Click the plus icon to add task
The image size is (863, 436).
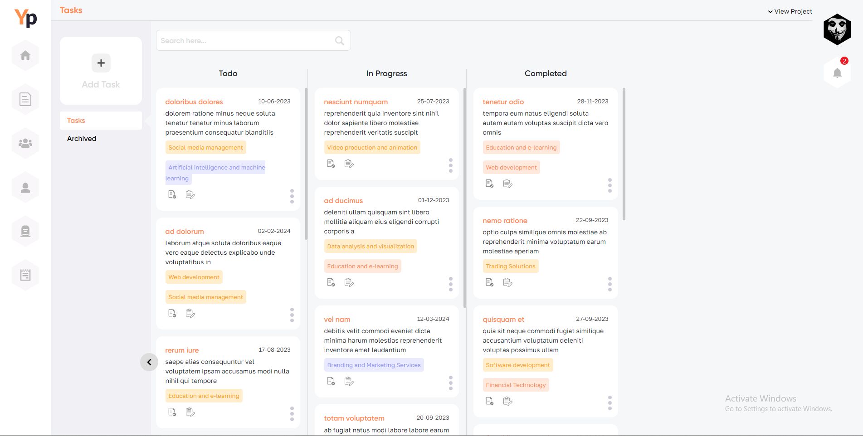click(101, 63)
